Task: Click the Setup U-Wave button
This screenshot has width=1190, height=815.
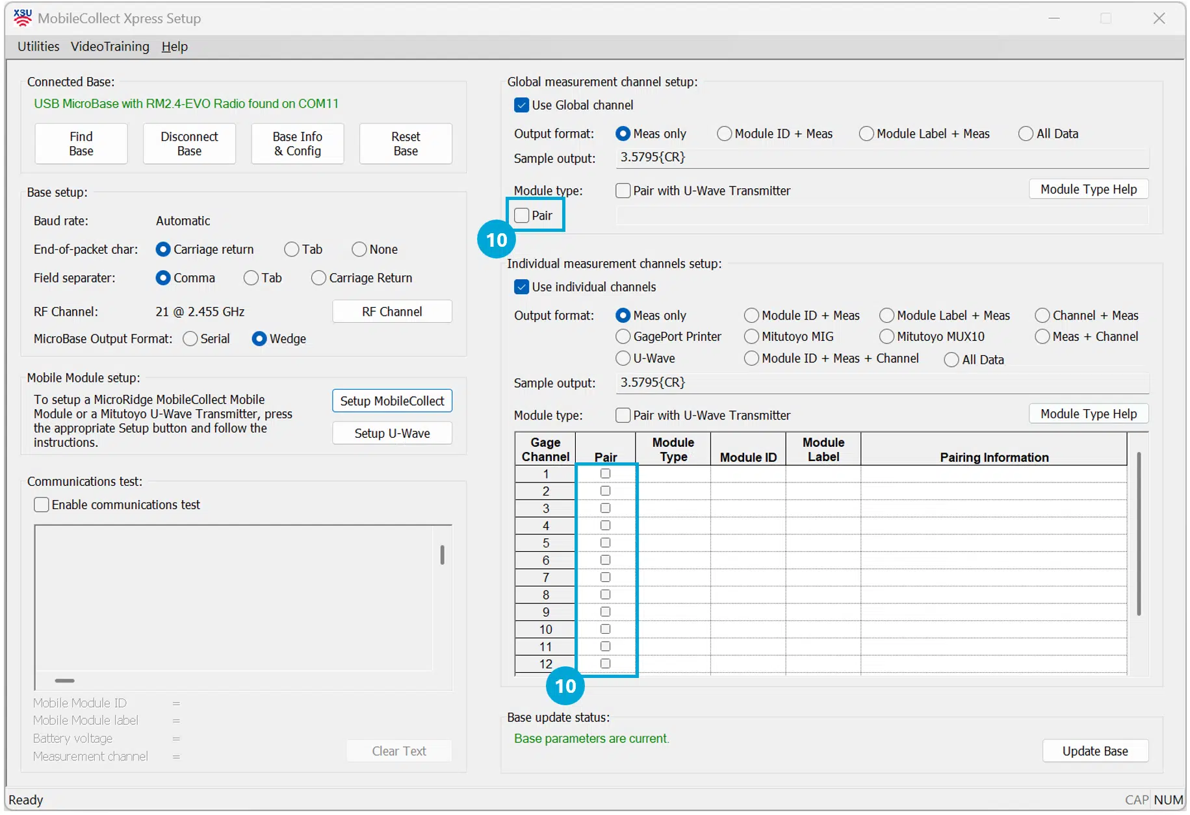Action: pyautogui.click(x=392, y=433)
